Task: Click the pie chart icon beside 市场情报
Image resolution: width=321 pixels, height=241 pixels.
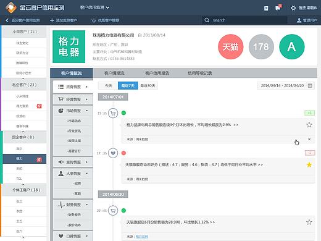Action: click(60, 111)
